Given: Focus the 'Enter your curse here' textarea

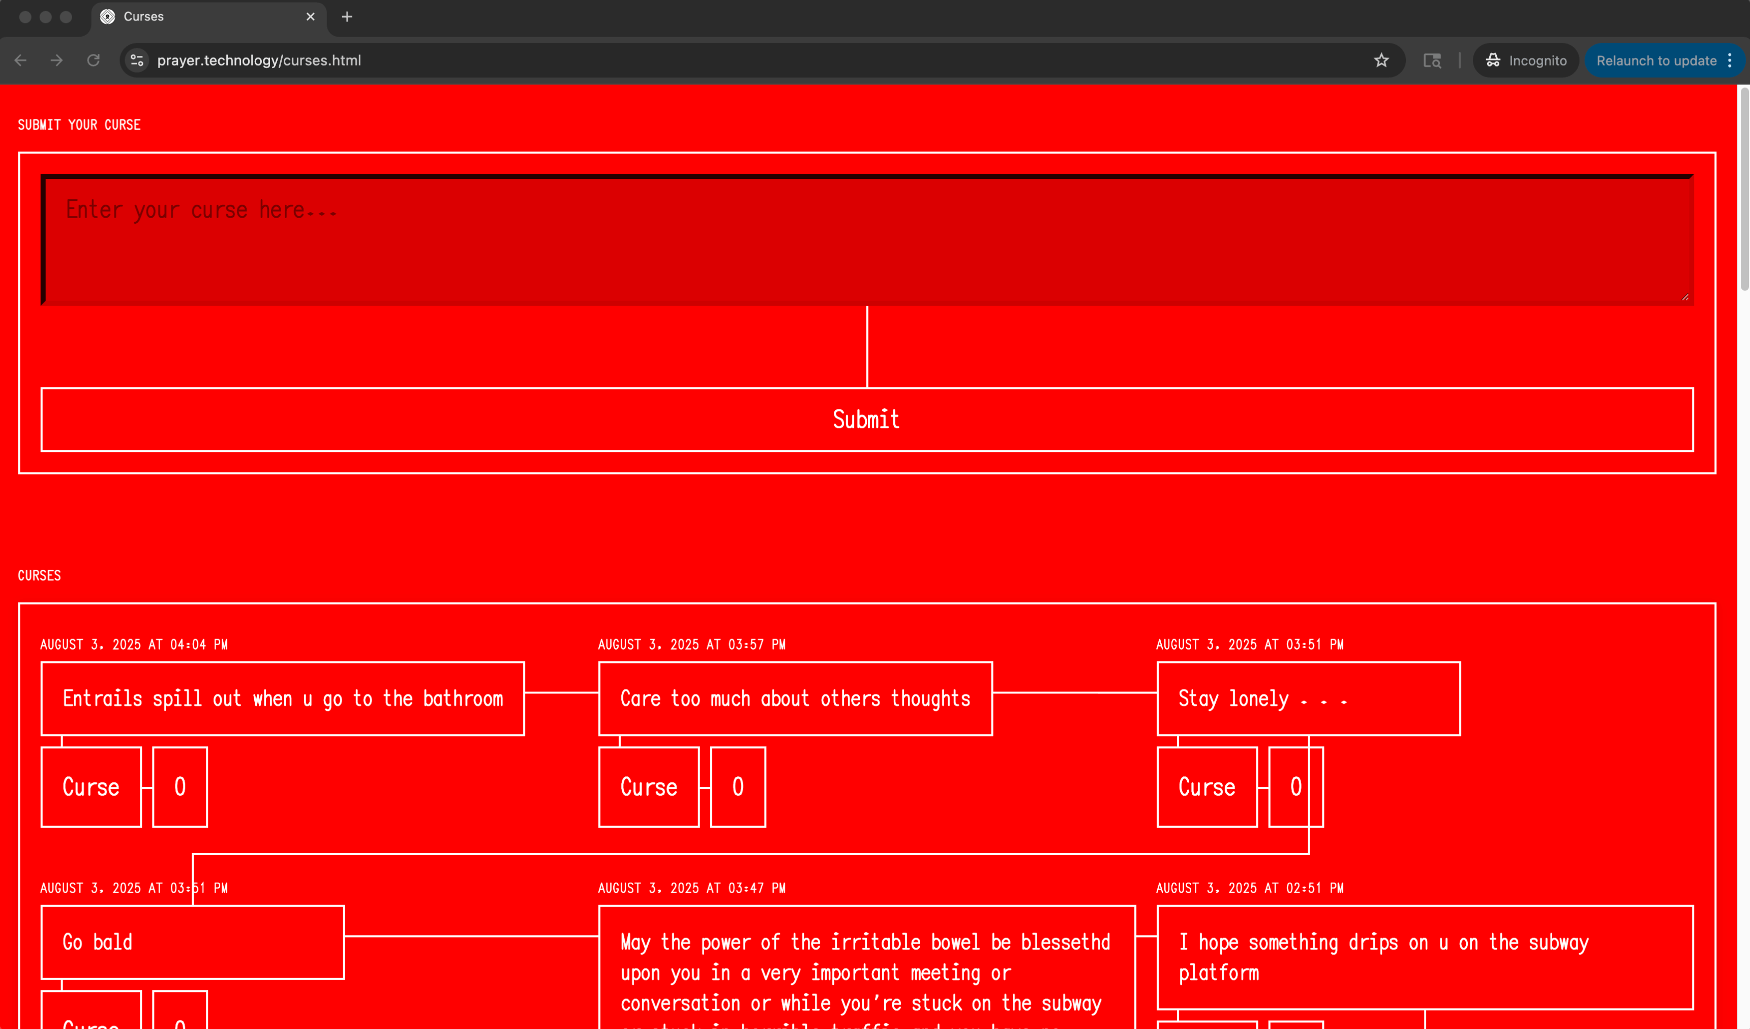Looking at the screenshot, I should tap(867, 239).
